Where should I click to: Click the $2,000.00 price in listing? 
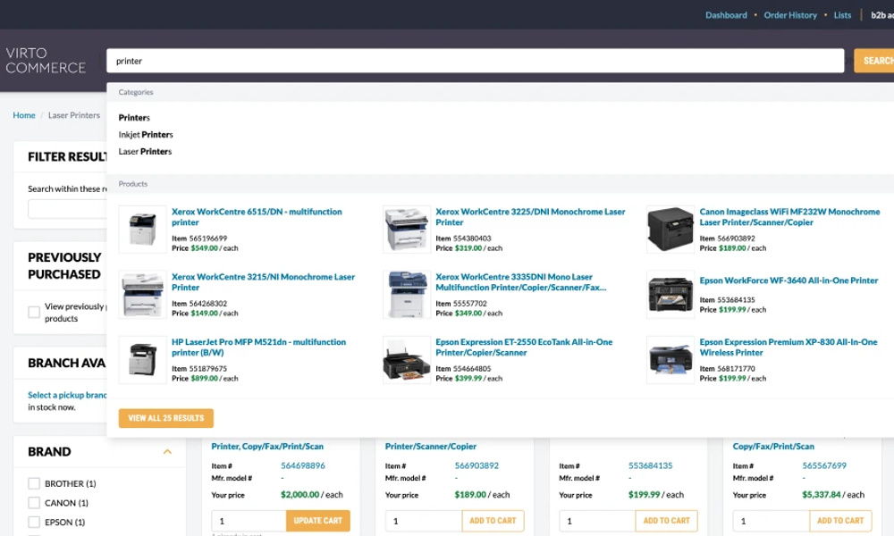[299, 494]
